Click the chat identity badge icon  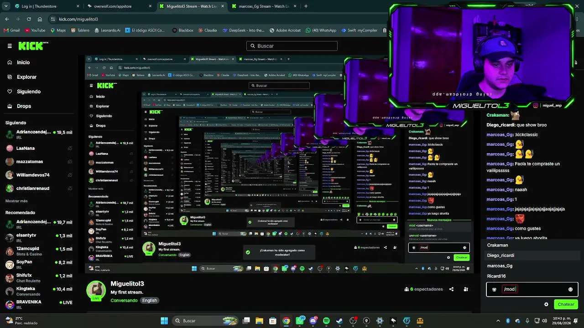(x=494, y=289)
